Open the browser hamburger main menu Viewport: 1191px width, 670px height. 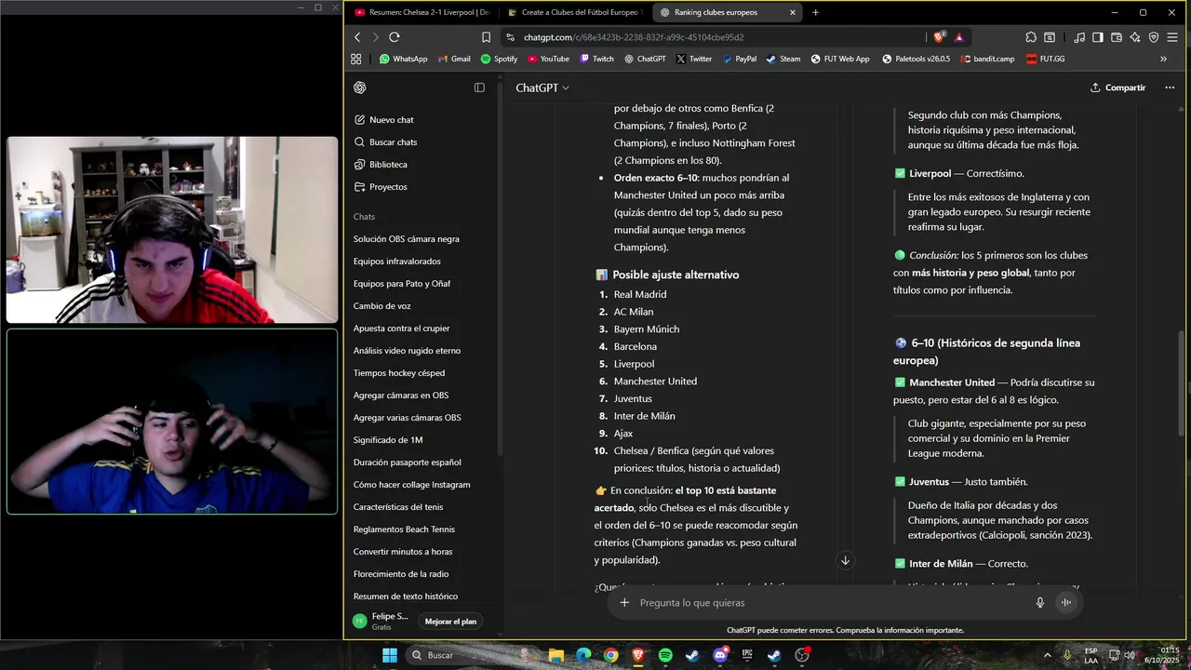click(x=1173, y=37)
